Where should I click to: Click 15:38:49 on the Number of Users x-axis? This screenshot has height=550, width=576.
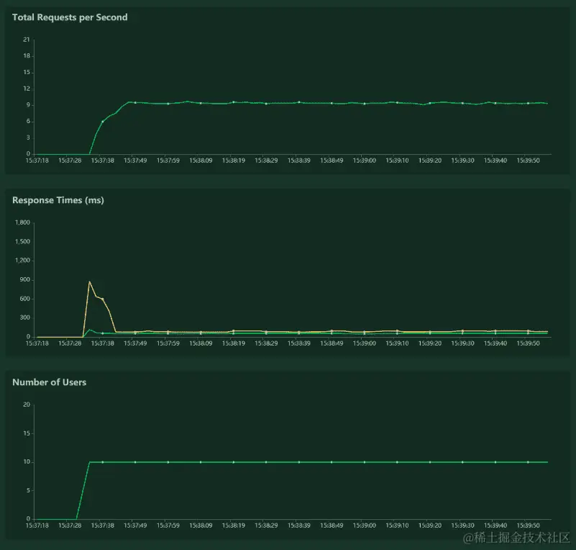pos(332,526)
